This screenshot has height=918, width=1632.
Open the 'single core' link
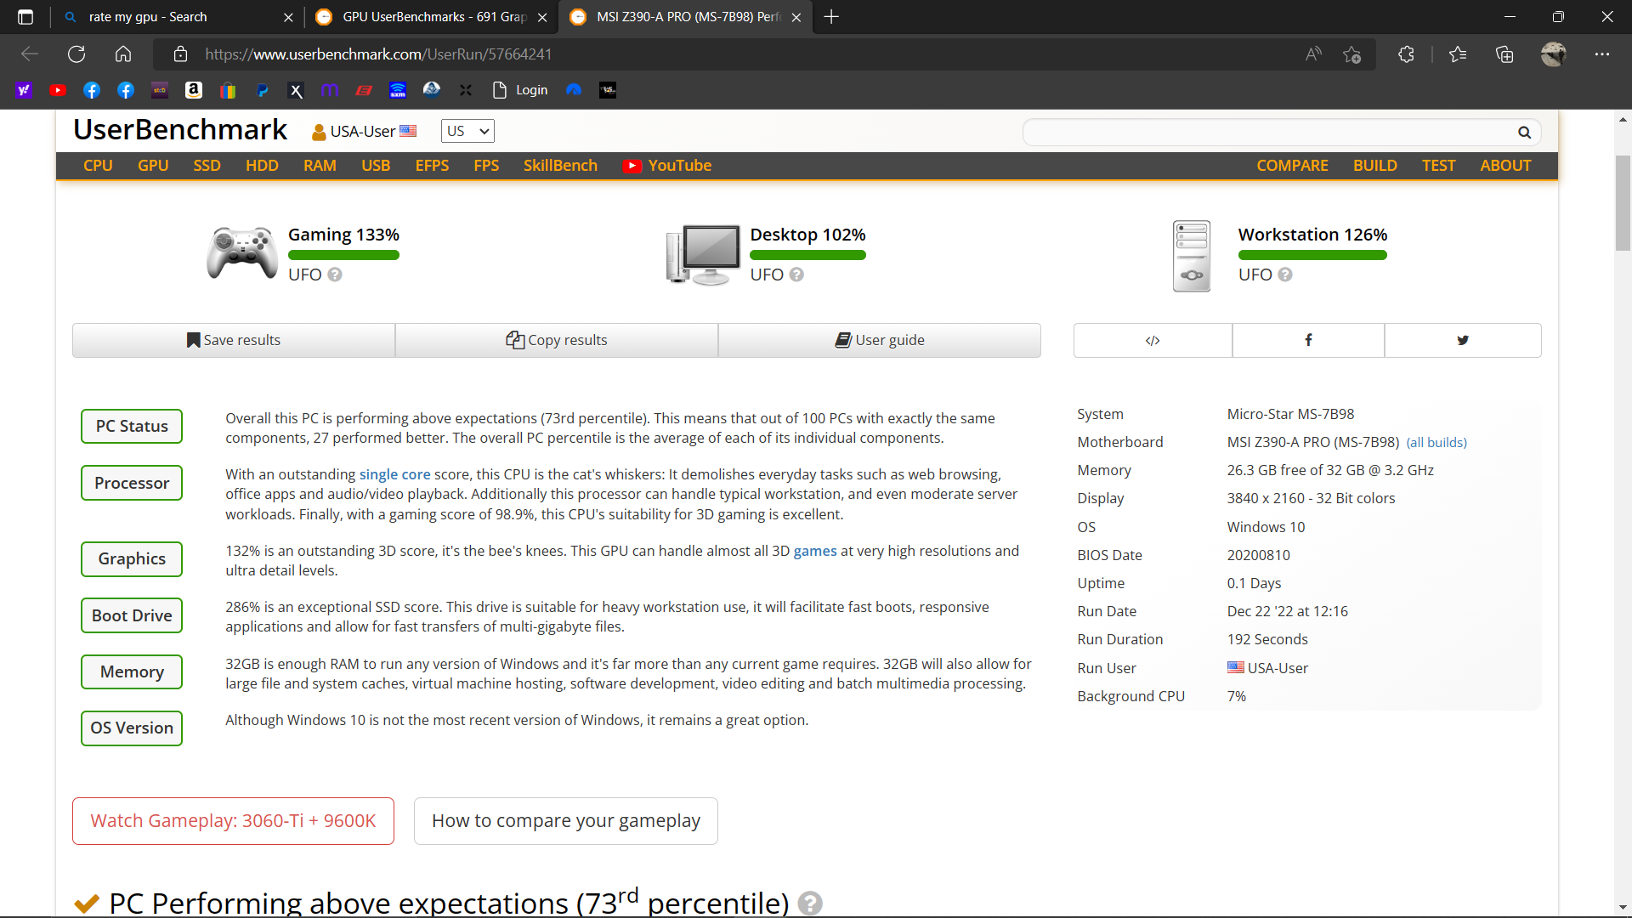[x=394, y=474]
